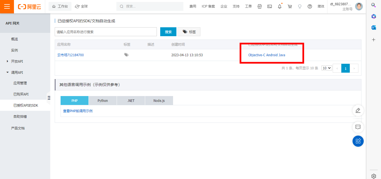Screen dimensions: 381x179
Task: Open browser sidebar search icon
Action: [373, 5]
